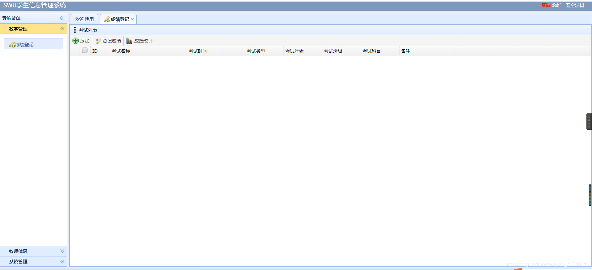Expand the 教师信息 section arrow
Viewport: 592px width, 270px height.
pyautogui.click(x=62, y=251)
